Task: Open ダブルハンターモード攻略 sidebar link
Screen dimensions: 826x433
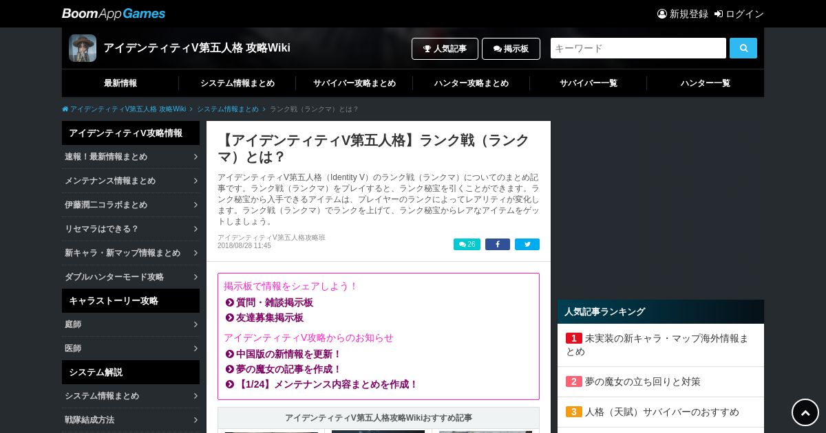Action: click(131, 277)
